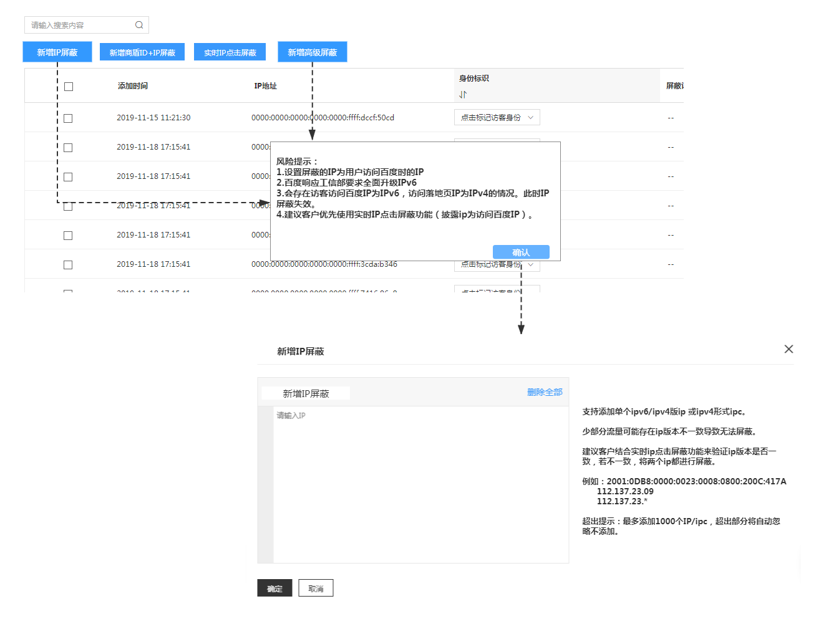Click the 新增商盾ID+IP屏蔽 button

pos(142,52)
